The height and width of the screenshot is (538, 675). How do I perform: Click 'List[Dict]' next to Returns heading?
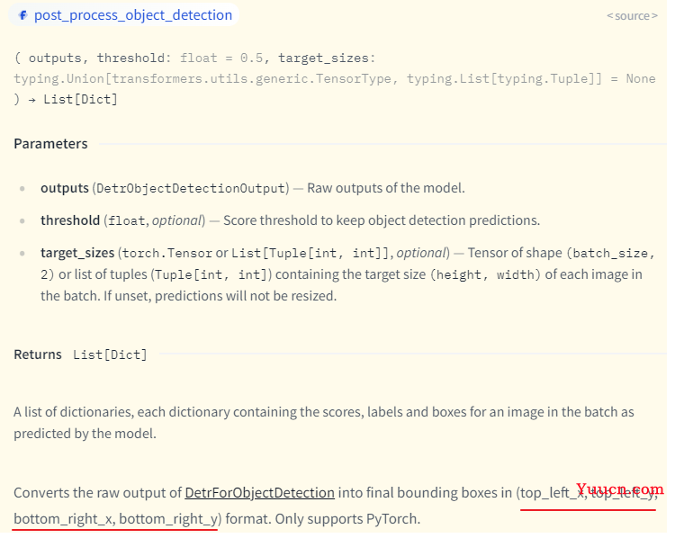pyautogui.click(x=110, y=354)
